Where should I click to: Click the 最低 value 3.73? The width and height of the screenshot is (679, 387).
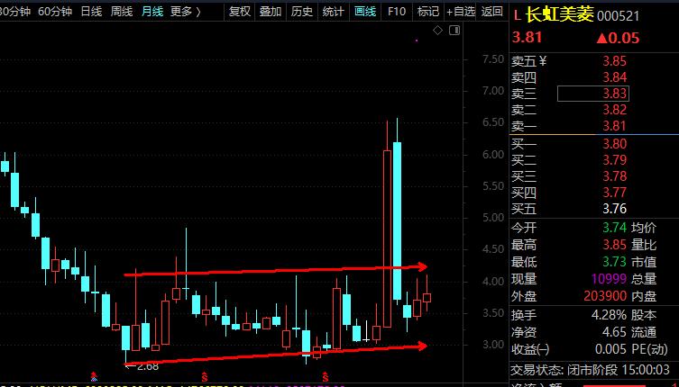(x=614, y=262)
